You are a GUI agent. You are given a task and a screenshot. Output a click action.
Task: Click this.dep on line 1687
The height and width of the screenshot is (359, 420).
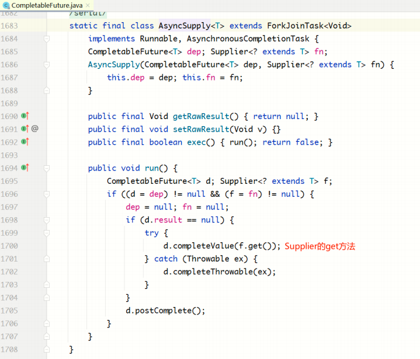(126, 78)
